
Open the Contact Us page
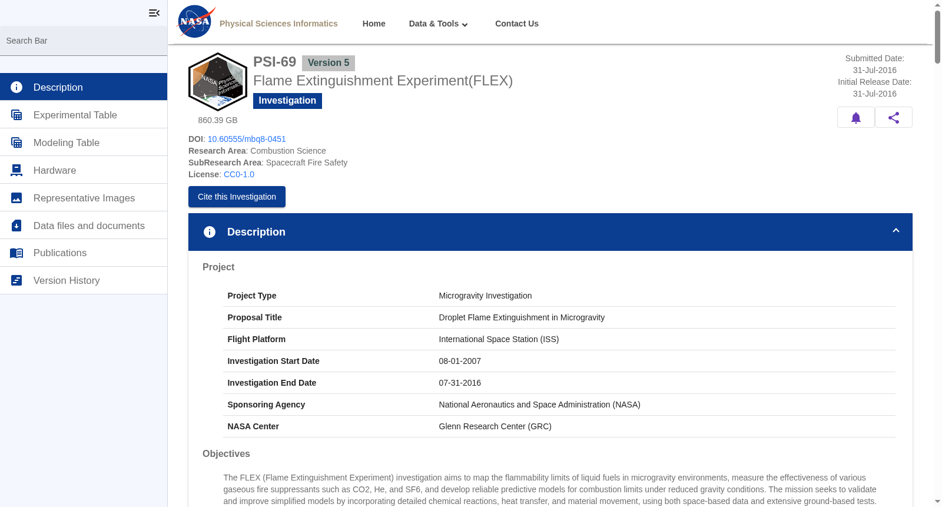[x=517, y=24]
